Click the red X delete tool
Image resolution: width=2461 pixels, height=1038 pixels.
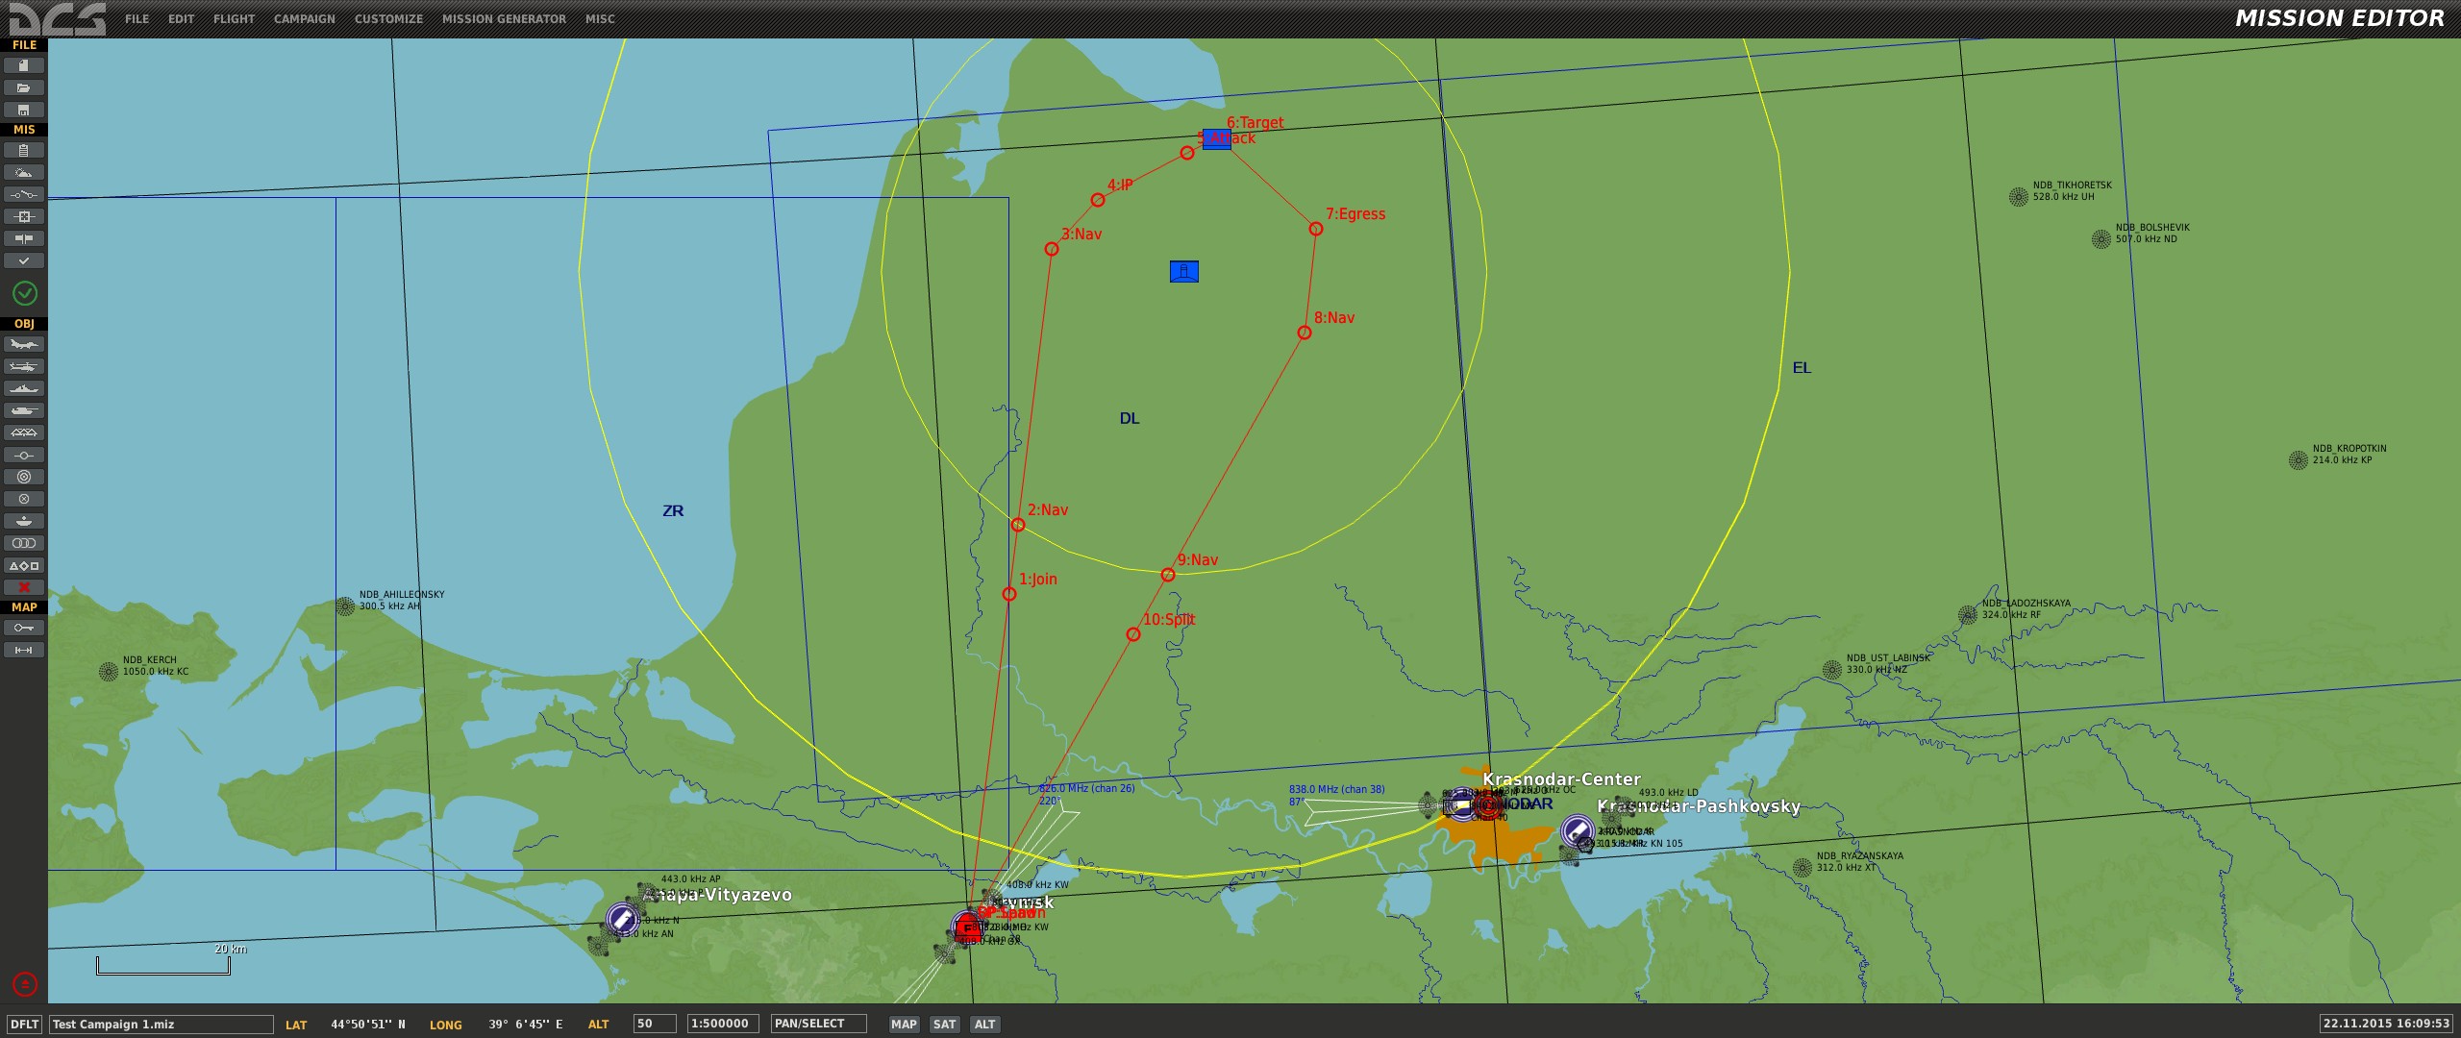coord(24,587)
